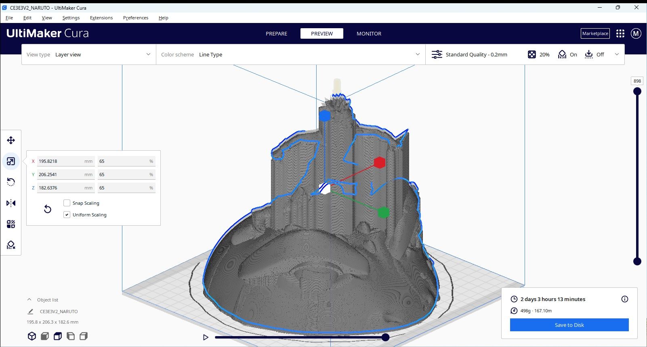647x347 pixels.
Task: Click the 2 days 3 hours 13 minutes estimate
Action: pos(553,299)
